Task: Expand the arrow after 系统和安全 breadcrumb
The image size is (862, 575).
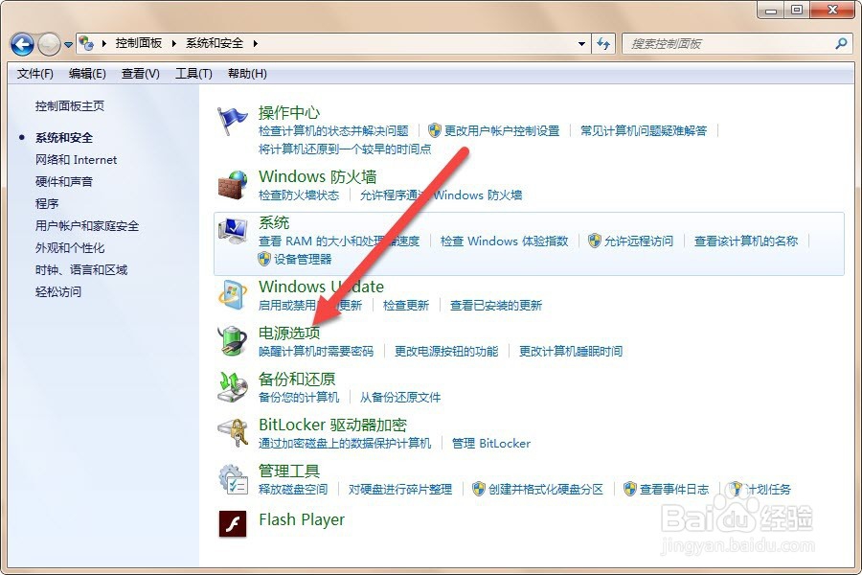Action: click(x=255, y=43)
